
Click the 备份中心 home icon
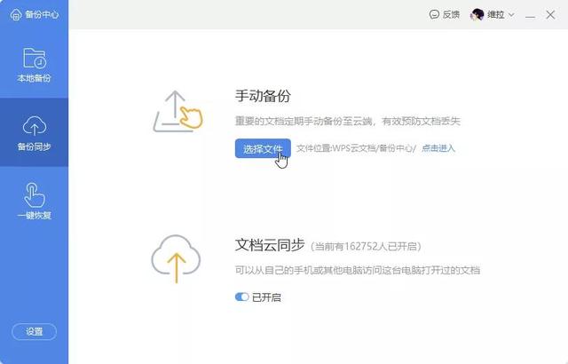tap(16, 14)
